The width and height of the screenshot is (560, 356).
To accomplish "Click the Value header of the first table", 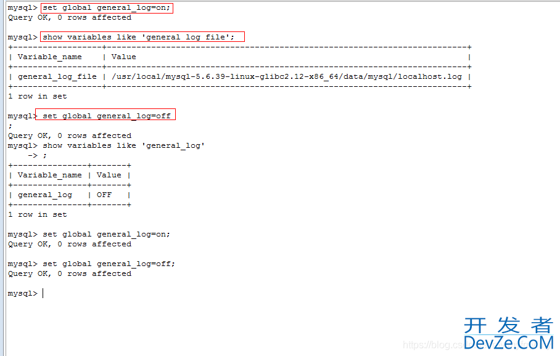I will pos(124,57).
